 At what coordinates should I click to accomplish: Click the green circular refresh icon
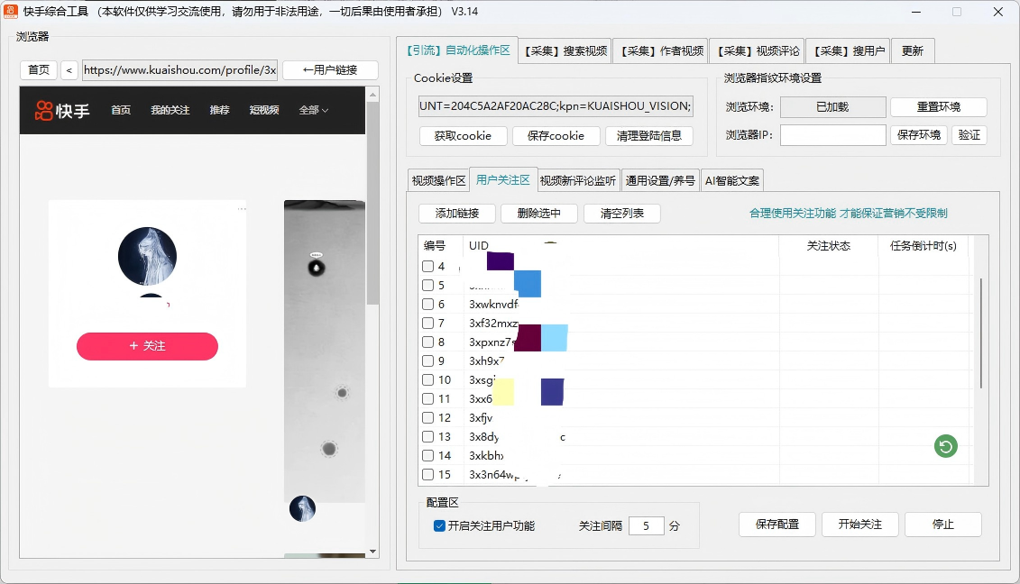point(945,446)
